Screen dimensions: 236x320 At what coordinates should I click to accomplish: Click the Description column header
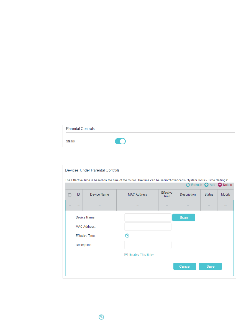click(188, 194)
